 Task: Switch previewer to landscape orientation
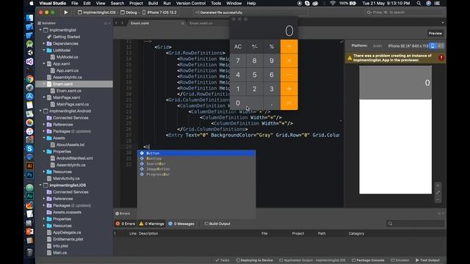point(441,45)
